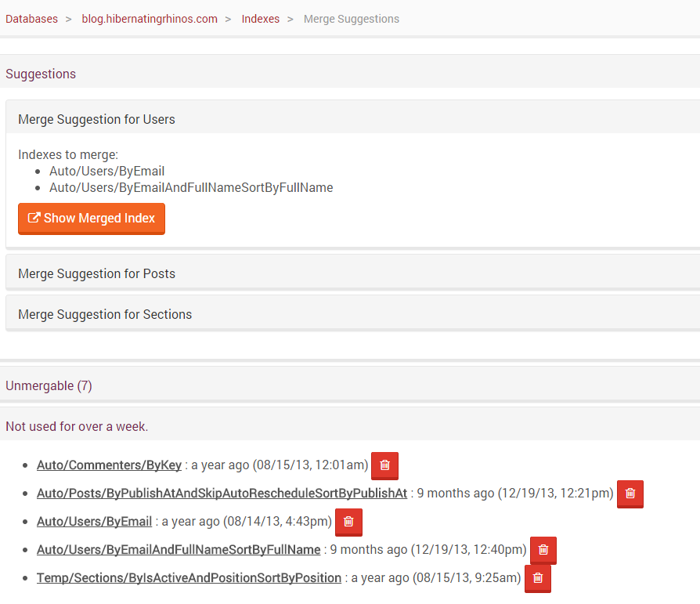Click date text '12/19/13, 12:21pm'

click(556, 494)
